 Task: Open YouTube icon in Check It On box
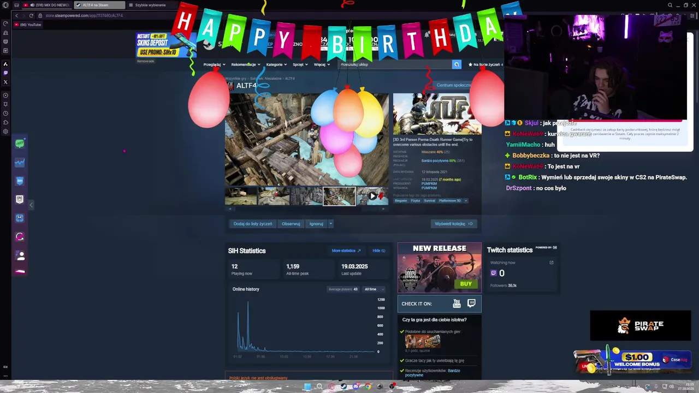[x=457, y=303]
